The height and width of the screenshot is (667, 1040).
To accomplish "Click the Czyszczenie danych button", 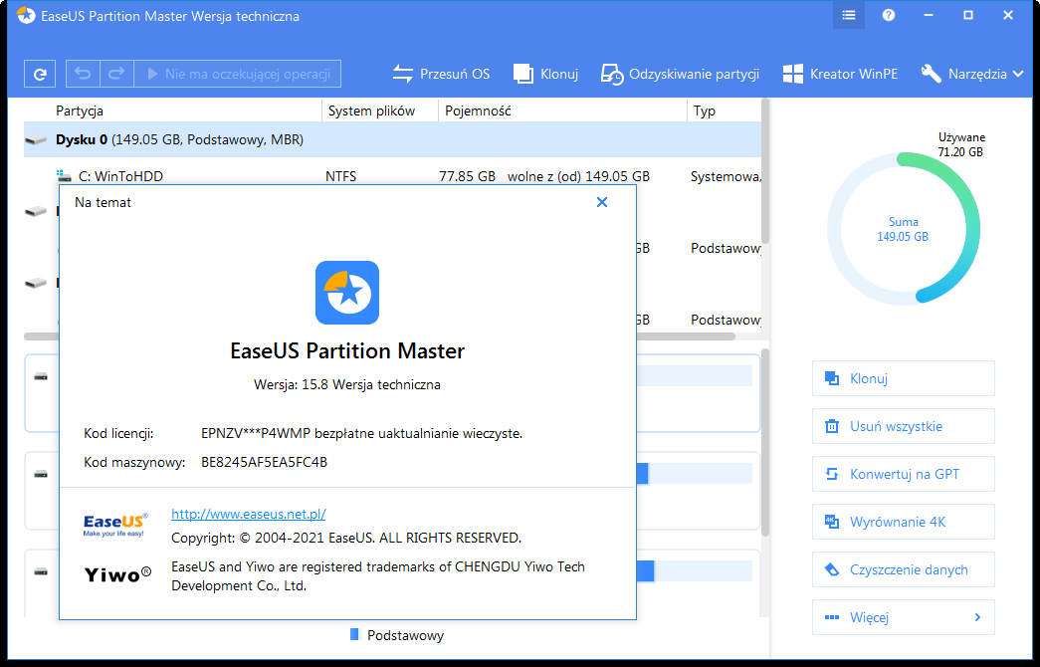I will [904, 569].
